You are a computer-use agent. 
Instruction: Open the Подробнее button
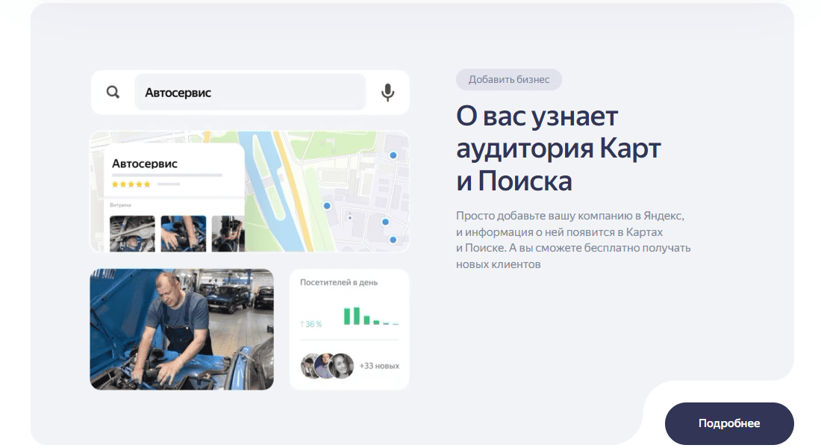click(x=729, y=423)
